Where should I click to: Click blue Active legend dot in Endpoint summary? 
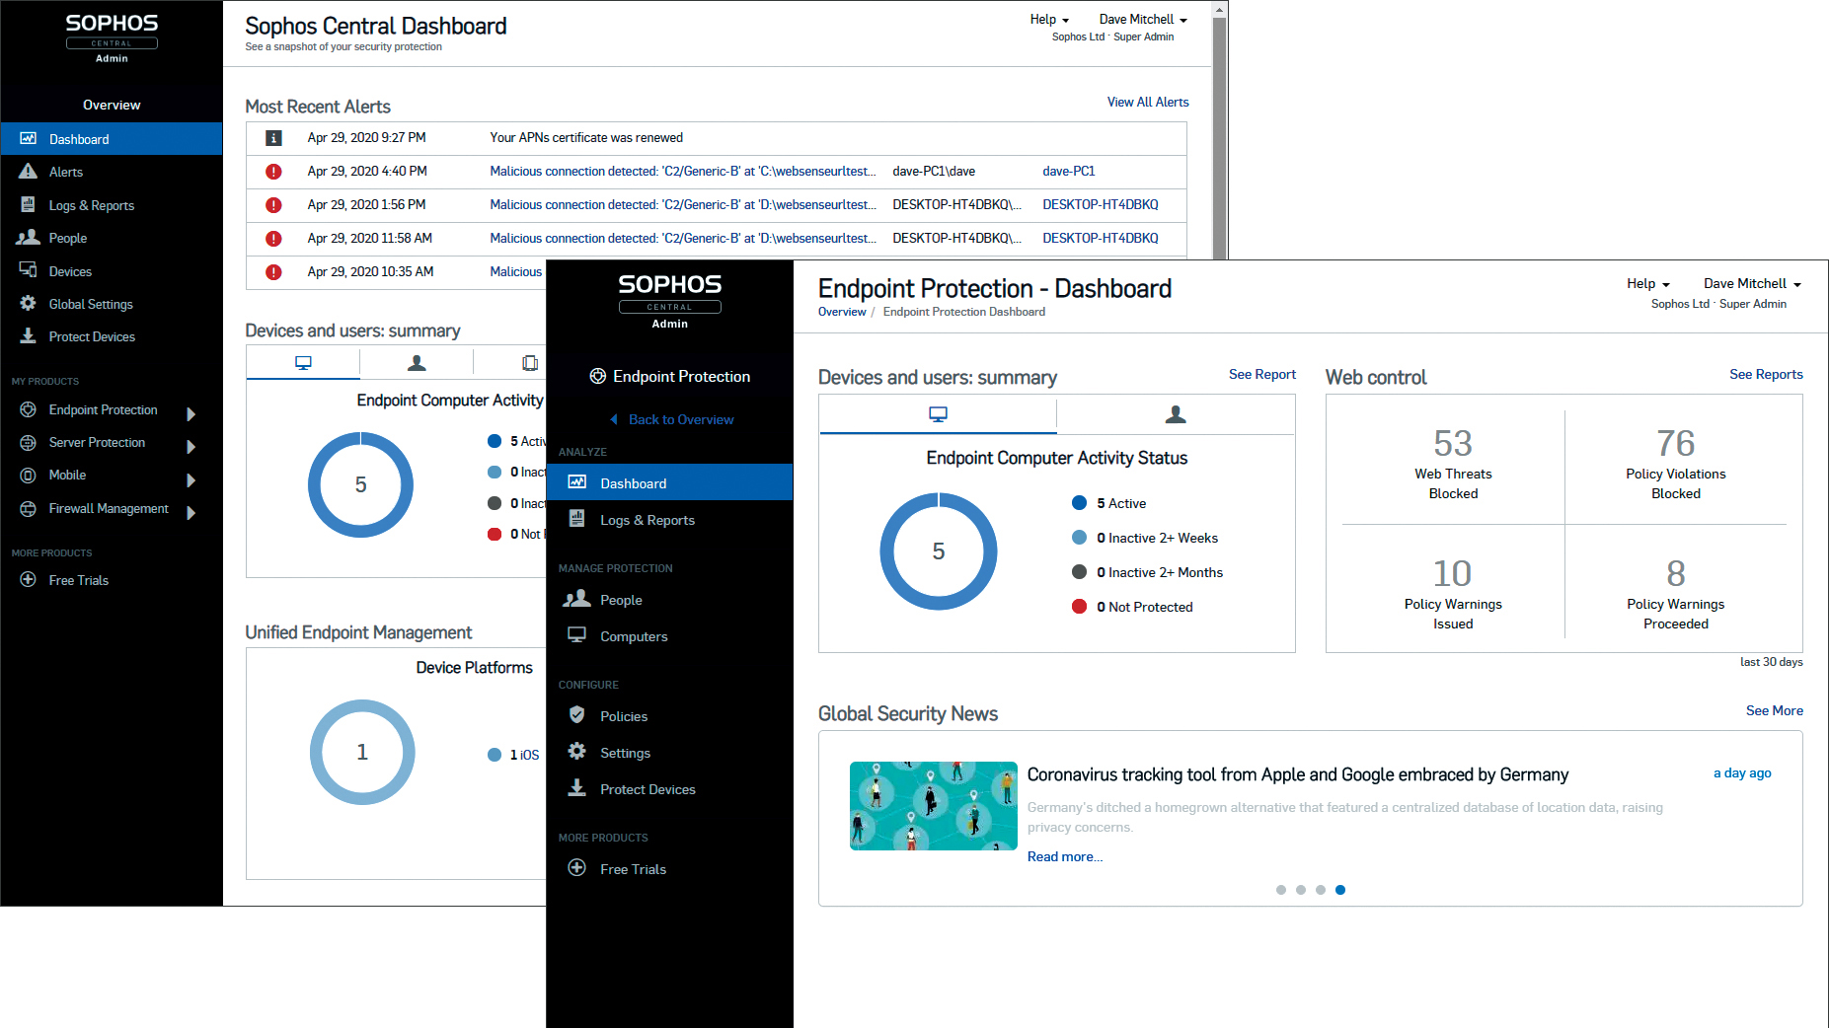[1080, 503]
